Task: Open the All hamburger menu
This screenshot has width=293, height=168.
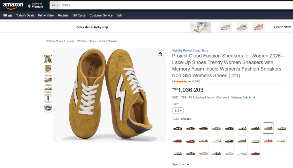Action: tap(8, 15)
